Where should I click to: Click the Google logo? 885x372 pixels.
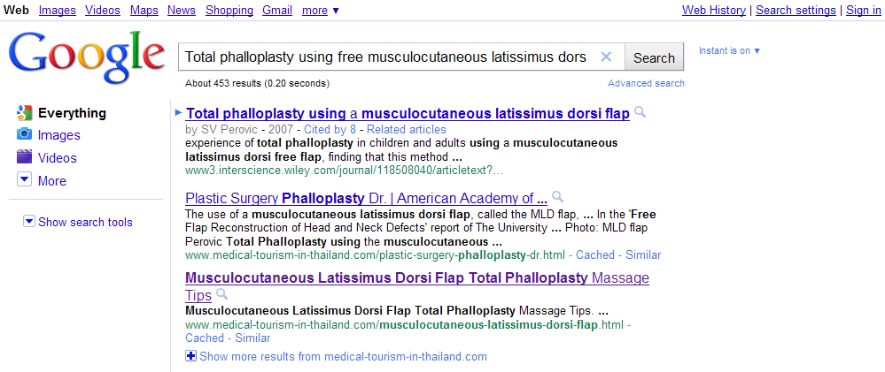point(87,55)
